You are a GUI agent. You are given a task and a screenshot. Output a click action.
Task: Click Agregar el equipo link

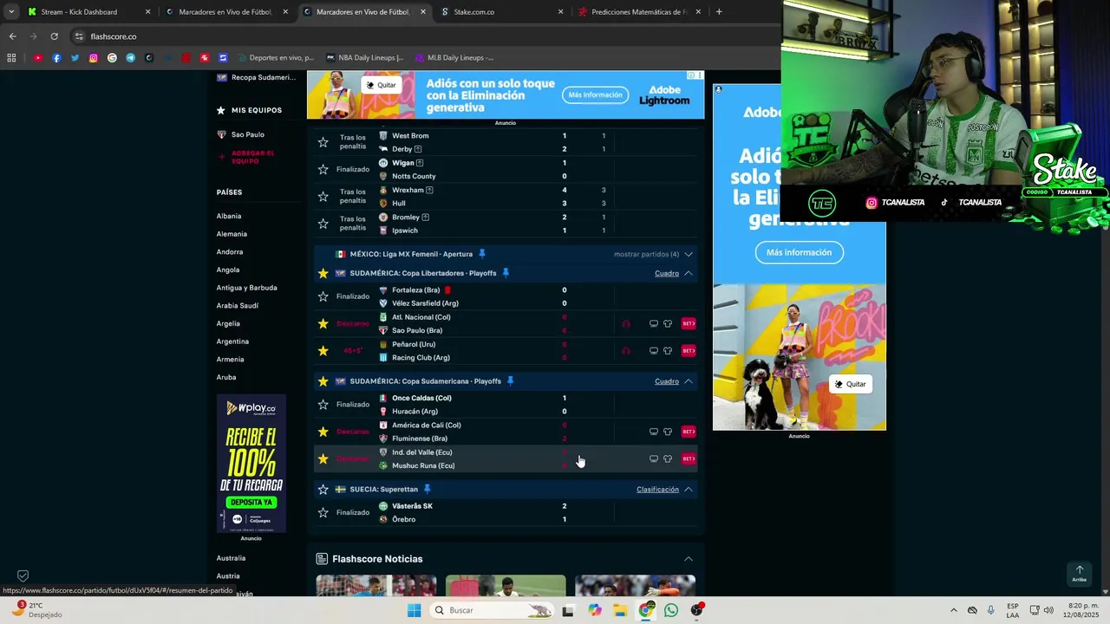pyautogui.click(x=252, y=157)
